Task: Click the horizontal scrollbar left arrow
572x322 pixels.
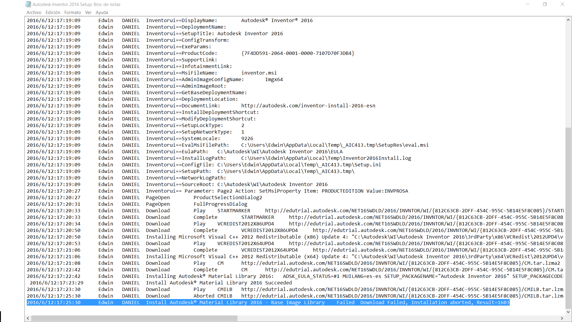Action: [28, 318]
